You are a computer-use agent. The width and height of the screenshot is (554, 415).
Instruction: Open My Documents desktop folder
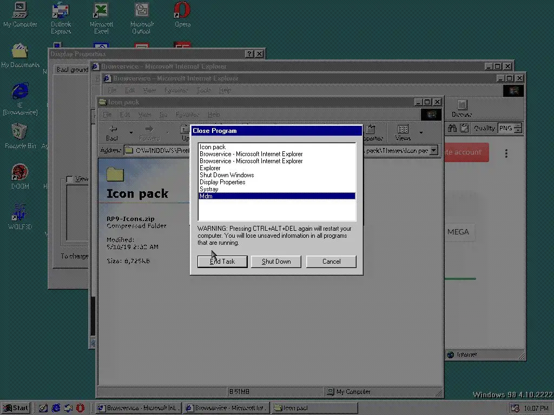coord(20,56)
